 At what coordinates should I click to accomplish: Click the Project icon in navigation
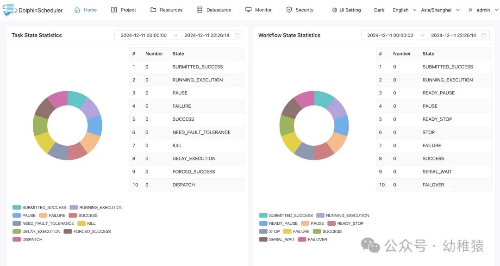click(114, 10)
